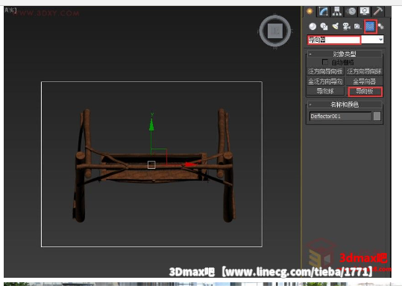The image size is (402, 286).
Task: Open the Utilities hammer tab
Action: click(378, 11)
